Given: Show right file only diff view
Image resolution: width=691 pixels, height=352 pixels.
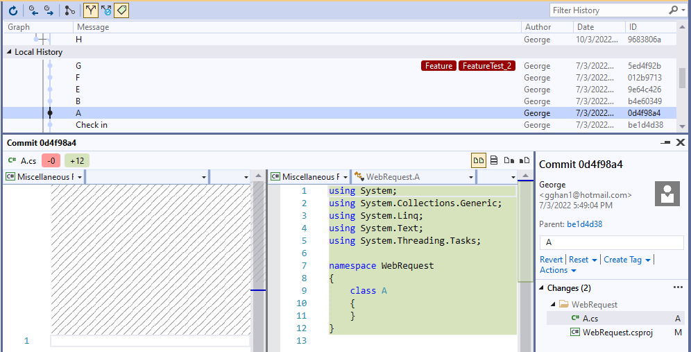Looking at the screenshot, I should tap(524, 160).
